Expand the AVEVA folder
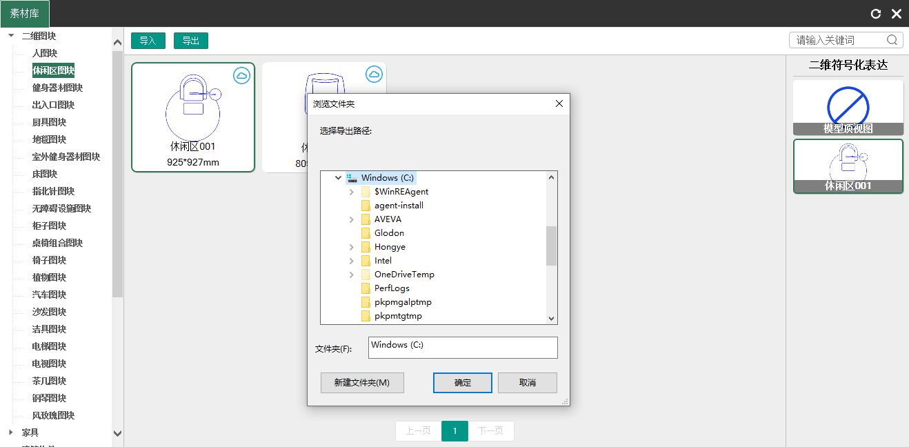This screenshot has width=909, height=447. [x=352, y=219]
